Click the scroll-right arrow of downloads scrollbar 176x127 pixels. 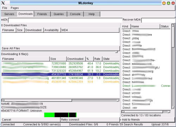pos(118,100)
